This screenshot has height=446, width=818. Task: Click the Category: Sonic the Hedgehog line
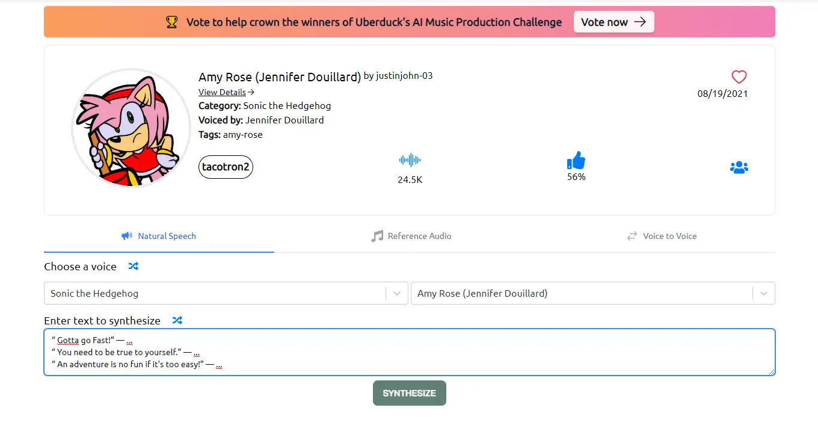pos(265,106)
